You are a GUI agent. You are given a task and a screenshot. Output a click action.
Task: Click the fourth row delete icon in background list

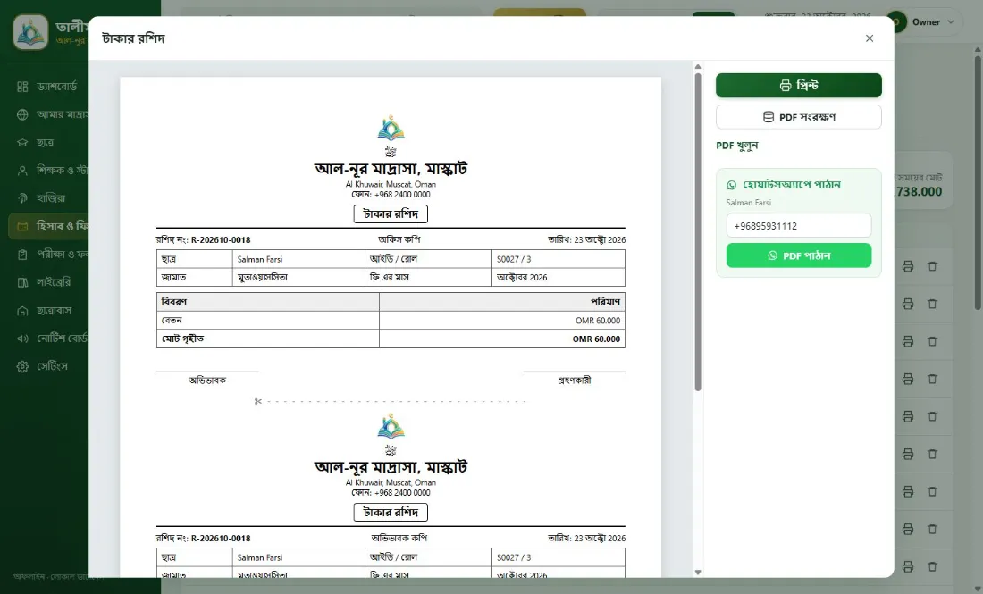(x=932, y=379)
